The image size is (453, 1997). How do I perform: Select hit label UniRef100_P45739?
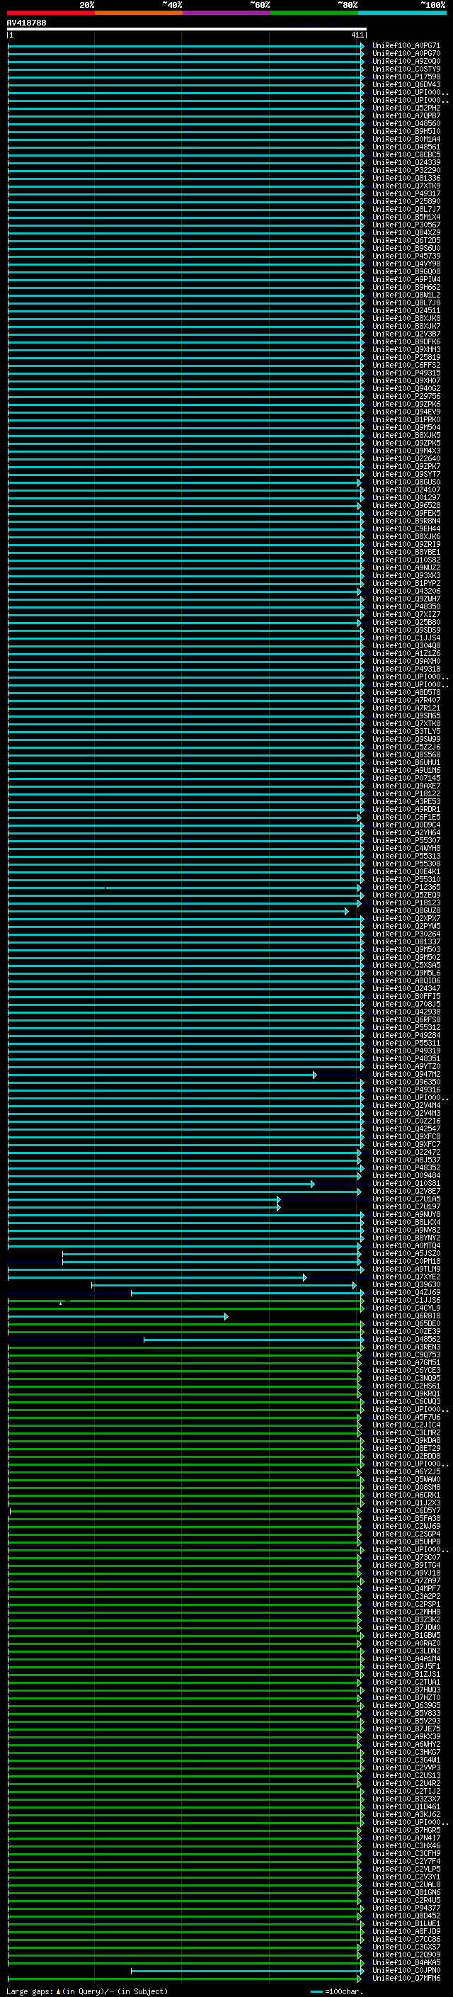click(x=406, y=256)
